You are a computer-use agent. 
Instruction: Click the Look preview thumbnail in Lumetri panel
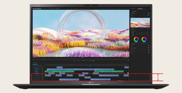click(x=140, y=23)
